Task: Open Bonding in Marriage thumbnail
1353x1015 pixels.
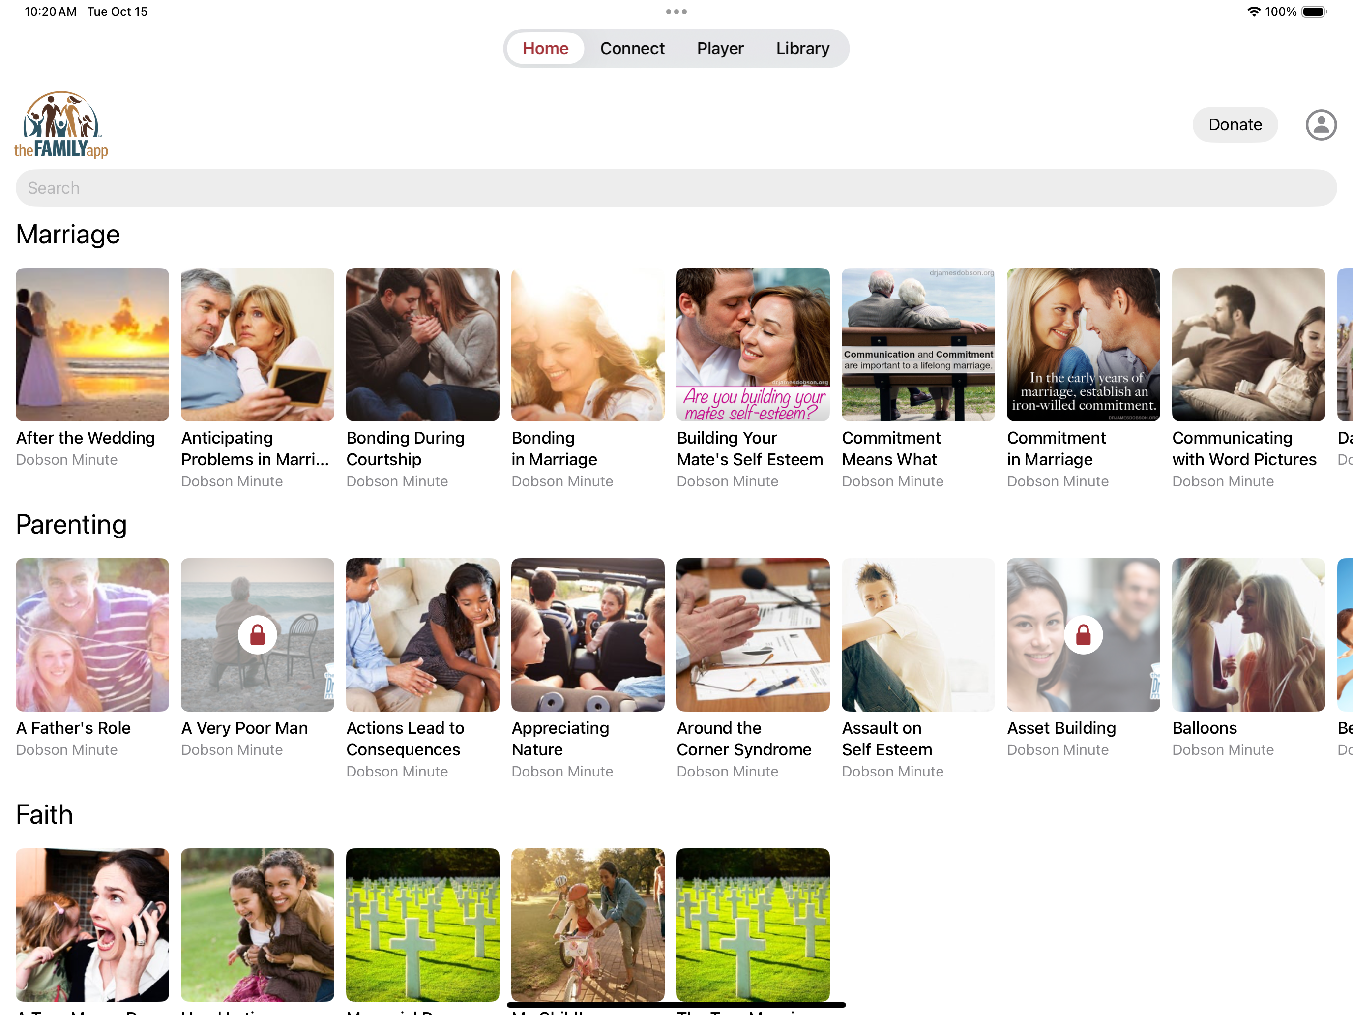Action: [x=588, y=344]
